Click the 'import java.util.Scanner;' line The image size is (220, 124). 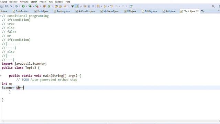24,64
